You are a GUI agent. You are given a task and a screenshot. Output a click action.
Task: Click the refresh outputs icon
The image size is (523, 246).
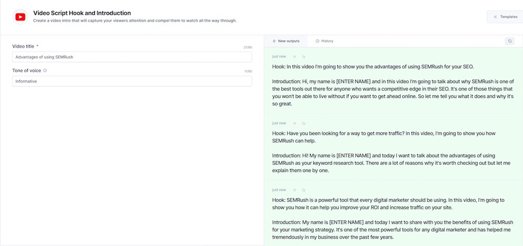coord(509,41)
